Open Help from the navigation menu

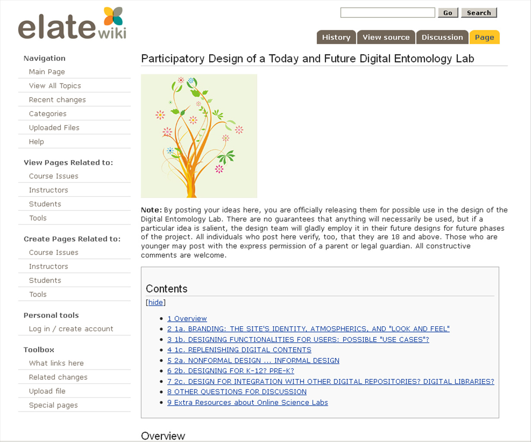coord(36,141)
